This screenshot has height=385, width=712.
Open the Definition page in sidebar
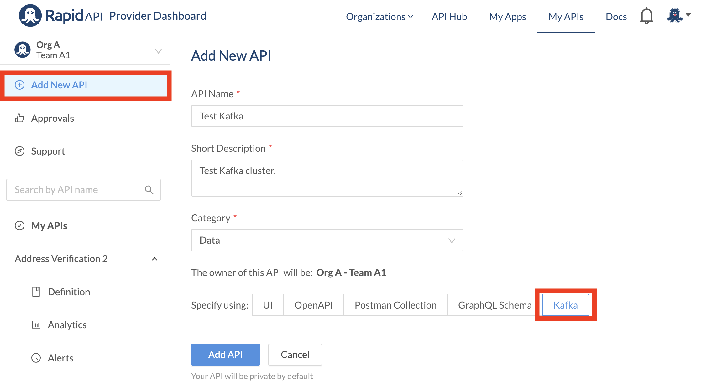pos(69,292)
